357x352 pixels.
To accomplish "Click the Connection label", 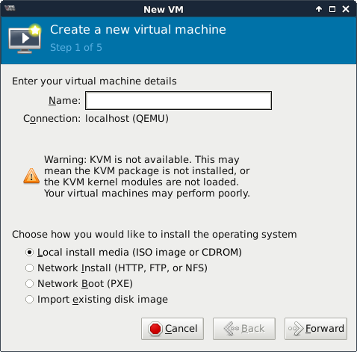I will click(52, 119).
